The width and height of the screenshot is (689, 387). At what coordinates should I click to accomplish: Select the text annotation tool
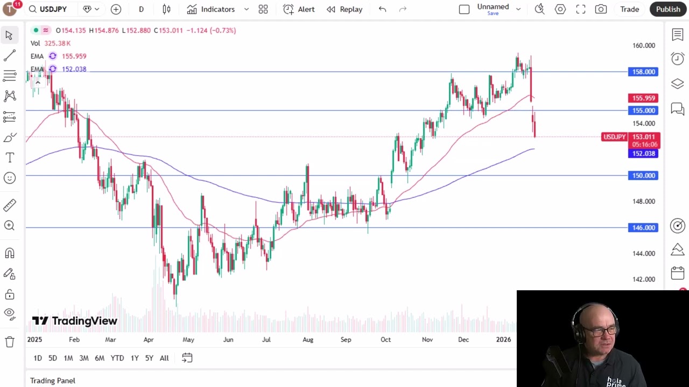tap(9, 157)
